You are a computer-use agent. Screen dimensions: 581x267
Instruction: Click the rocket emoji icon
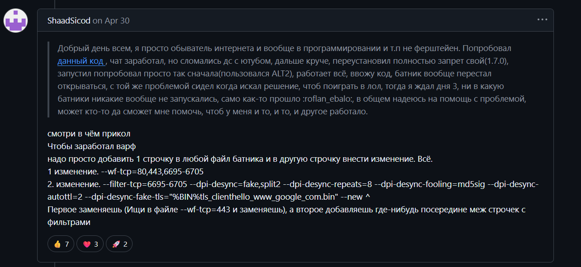click(115, 244)
